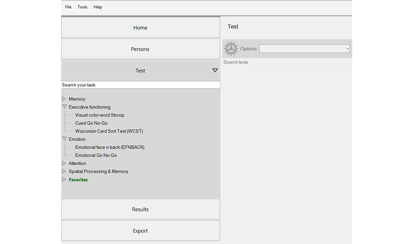Expand the Favorites category
The height and width of the screenshot is (244, 413).
pos(64,180)
